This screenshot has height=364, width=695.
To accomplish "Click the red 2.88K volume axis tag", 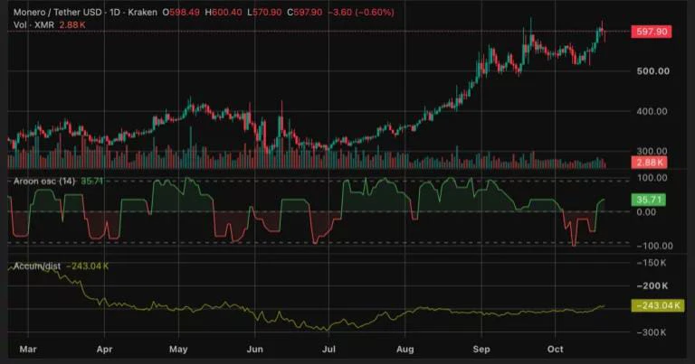I will click(650, 163).
